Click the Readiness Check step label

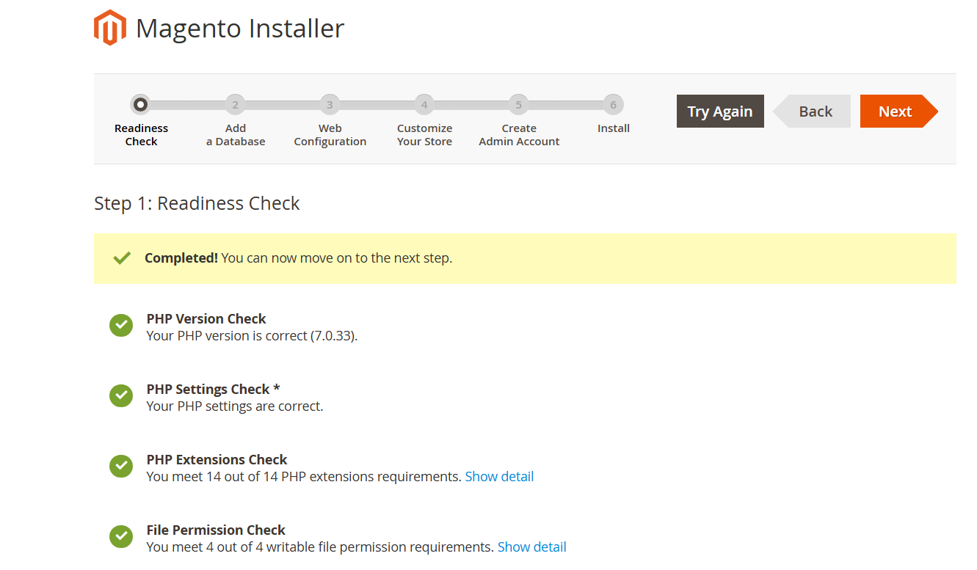(x=141, y=135)
